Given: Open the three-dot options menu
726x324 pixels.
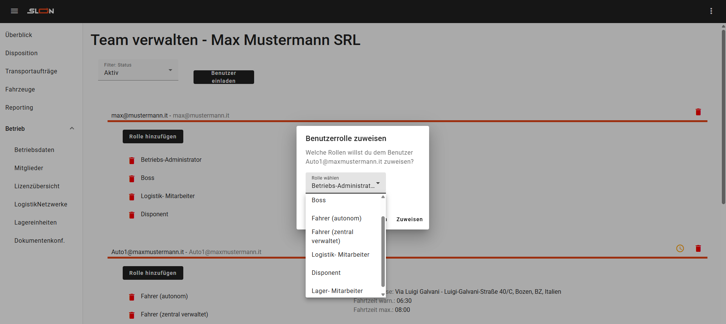Looking at the screenshot, I should (x=711, y=11).
